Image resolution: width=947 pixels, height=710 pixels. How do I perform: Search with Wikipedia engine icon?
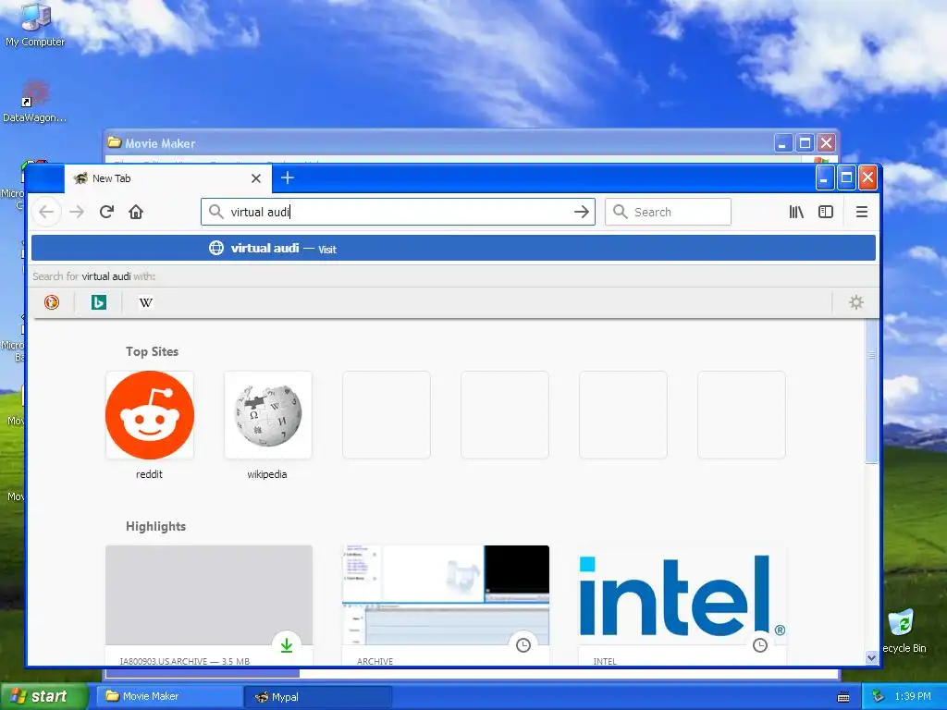[x=145, y=302]
